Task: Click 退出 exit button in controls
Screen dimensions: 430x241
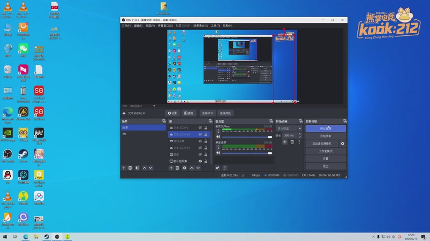Action: pyautogui.click(x=326, y=166)
